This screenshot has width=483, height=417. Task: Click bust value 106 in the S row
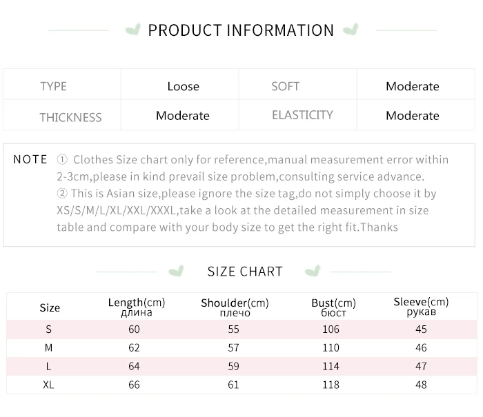(331, 329)
